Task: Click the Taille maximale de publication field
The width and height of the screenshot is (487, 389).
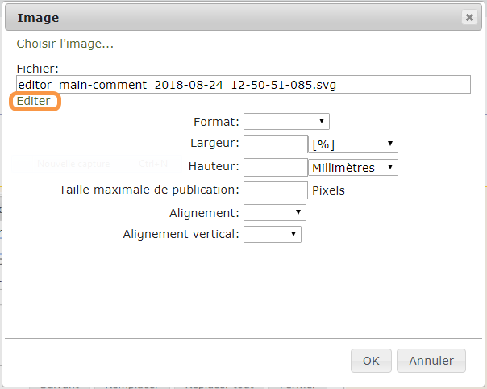Action: pos(276,190)
